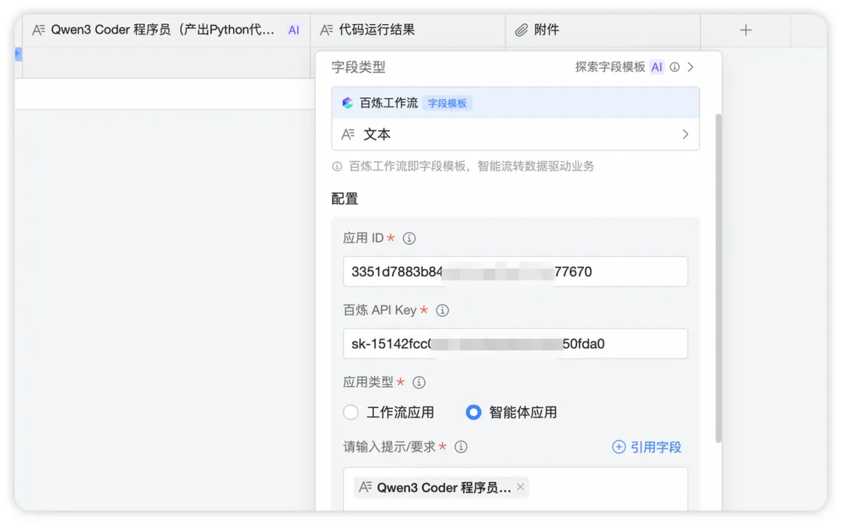This screenshot has height=528, width=842.
Task: Click the AI badge in Qwen3 Coder column header
Action: tap(294, 30)
